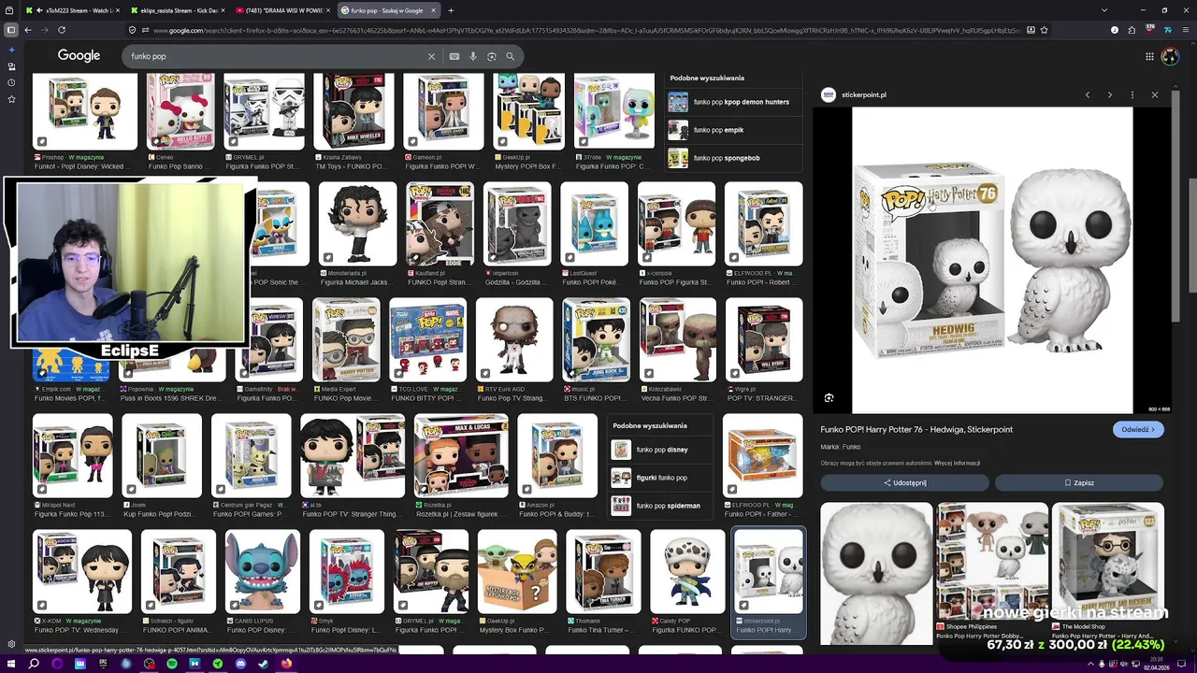Start a voice search with the microphone
This screenshot has width=1197, height=673.
[473, 56]
